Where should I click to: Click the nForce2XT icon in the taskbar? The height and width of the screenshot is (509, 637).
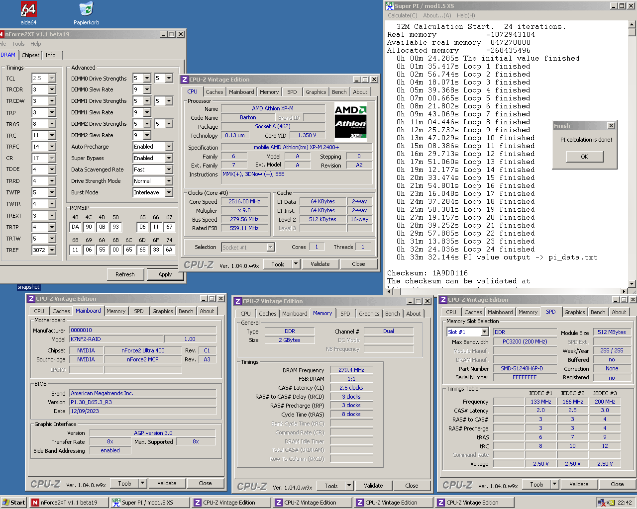[35, 503]
